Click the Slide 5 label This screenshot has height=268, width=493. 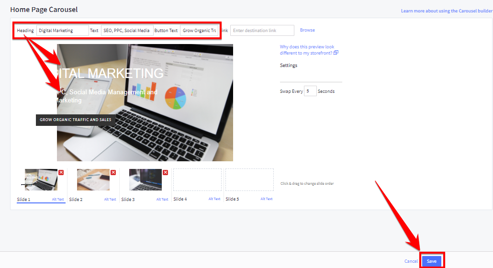coord(232,199)
